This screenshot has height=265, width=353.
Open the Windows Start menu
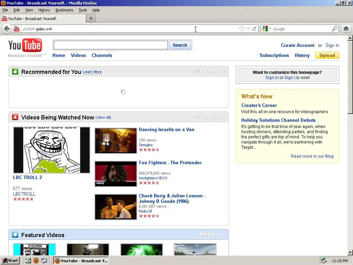click(10, 261)
